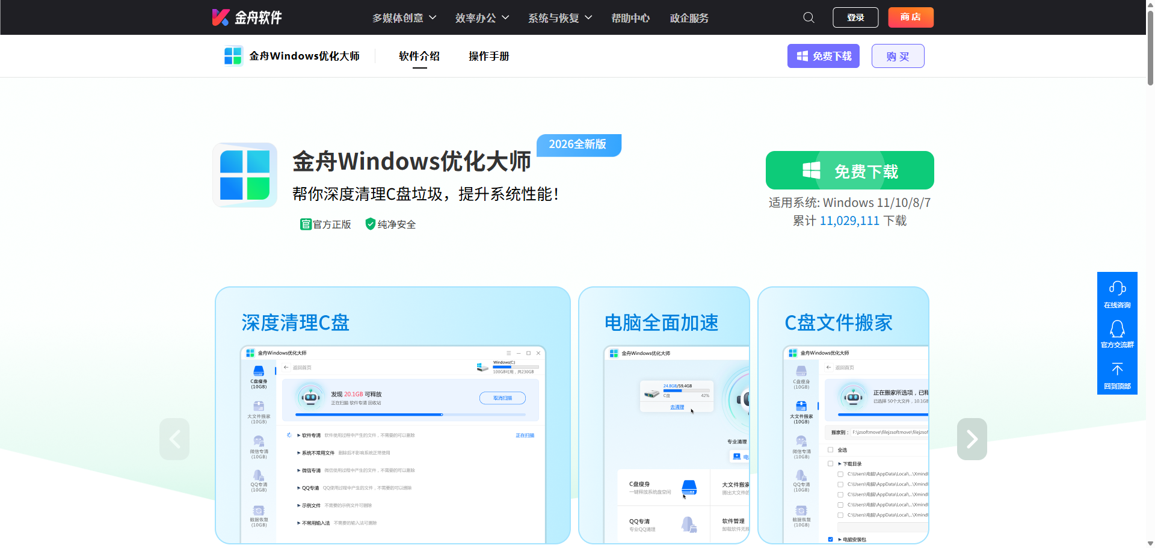This screenshot has height=548, width=1155.
Task: Click the 购买 purchase button
Action: click(x=898, y=56)
